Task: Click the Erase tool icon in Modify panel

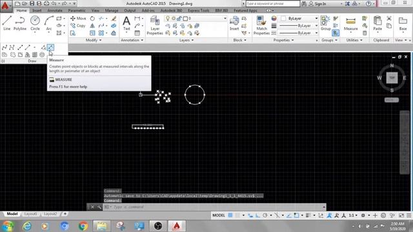Action: pyautogui.click(x=114, y=19)
